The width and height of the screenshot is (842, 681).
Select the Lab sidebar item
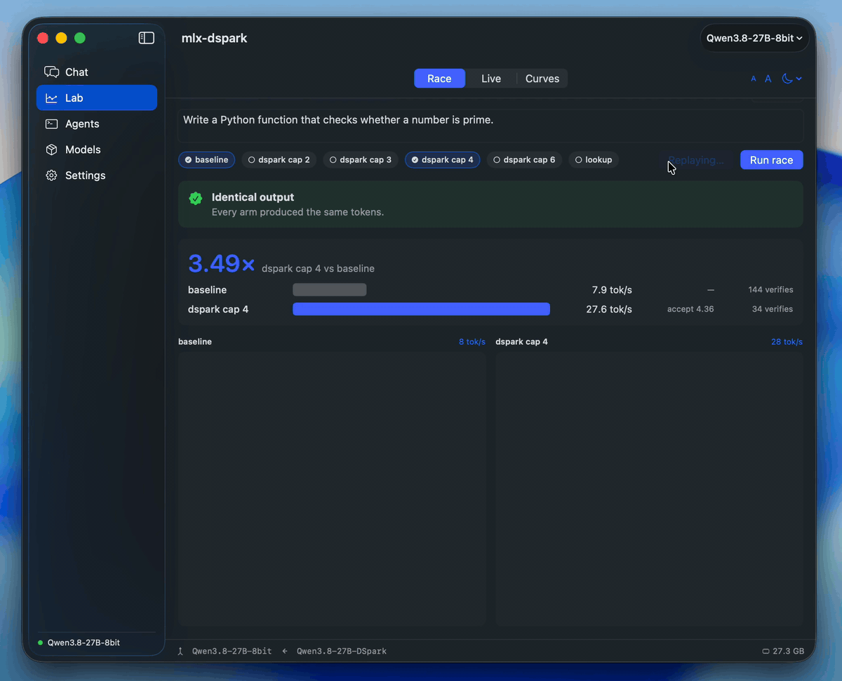97,98
